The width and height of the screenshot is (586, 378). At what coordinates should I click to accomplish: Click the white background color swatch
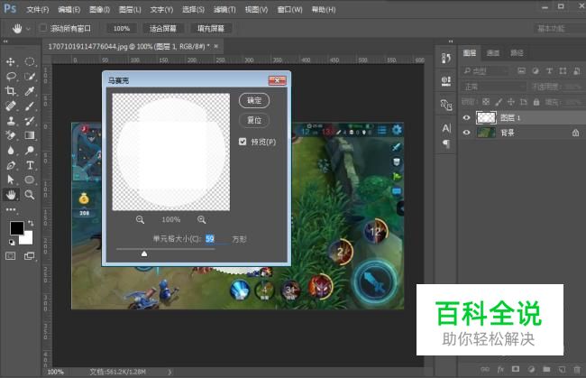click(x=27, y=238)
